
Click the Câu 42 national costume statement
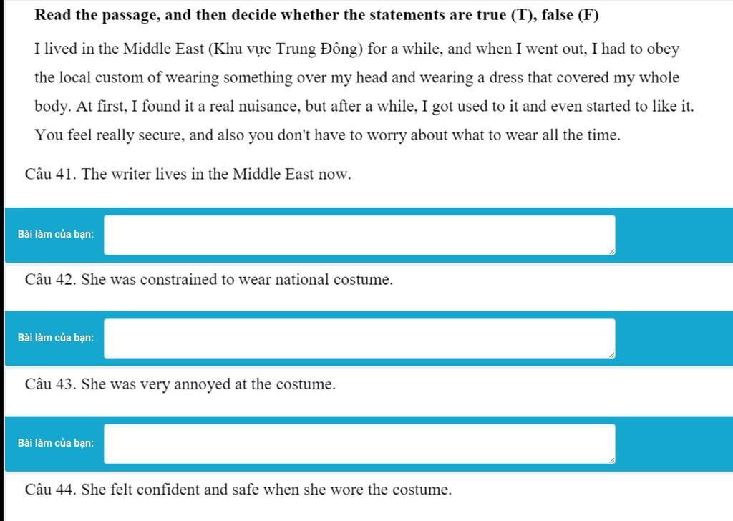(x=208, y=280)
